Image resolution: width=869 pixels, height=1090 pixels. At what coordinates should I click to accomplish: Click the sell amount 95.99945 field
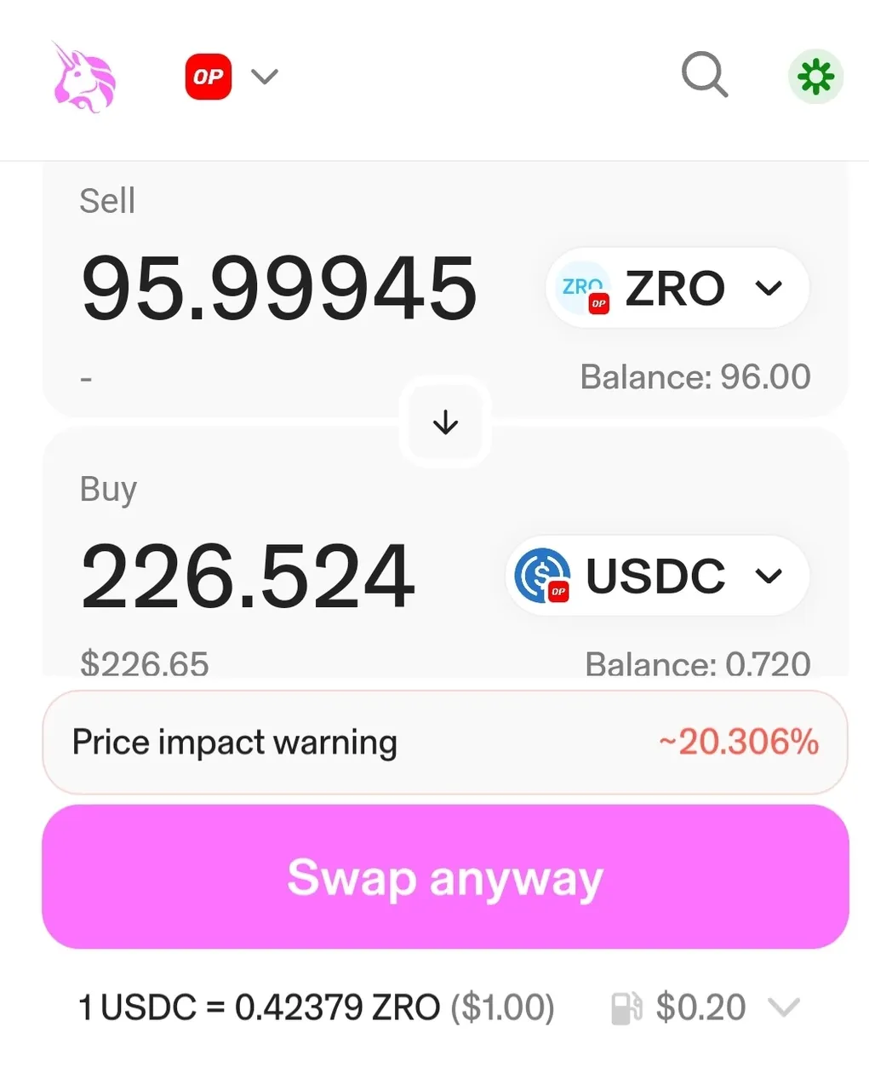click(279, 289)
